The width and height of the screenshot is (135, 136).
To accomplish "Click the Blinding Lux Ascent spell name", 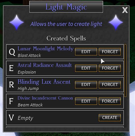I will (44, 82).
